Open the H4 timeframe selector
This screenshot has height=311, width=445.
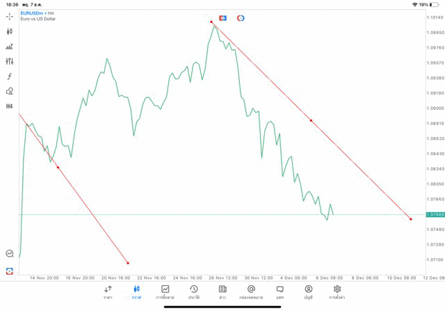pos(10,106)
